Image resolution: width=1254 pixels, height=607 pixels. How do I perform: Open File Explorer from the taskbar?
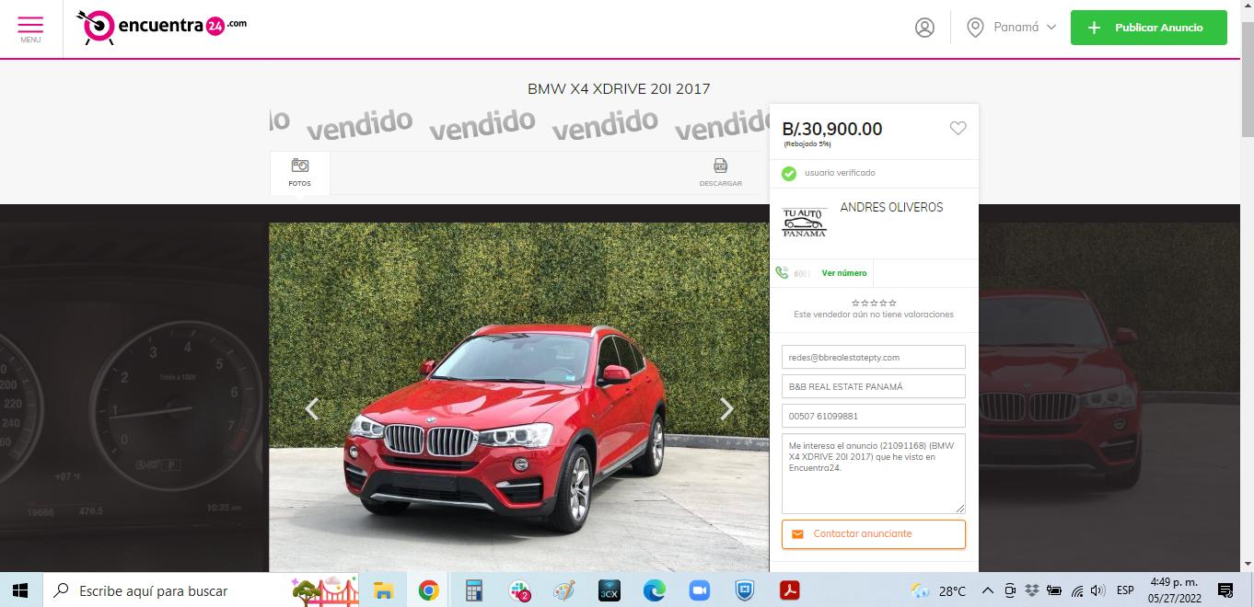pyautogui.click(x=384, y=590)
